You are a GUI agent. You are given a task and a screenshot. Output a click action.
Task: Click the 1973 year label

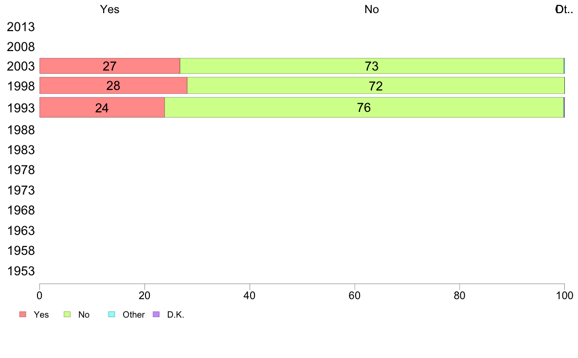21,190
